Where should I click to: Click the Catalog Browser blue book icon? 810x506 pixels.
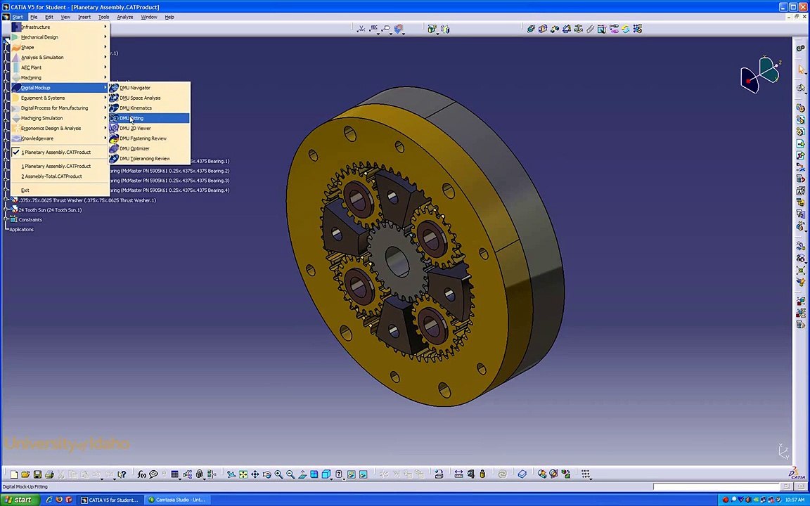(522, 474)
